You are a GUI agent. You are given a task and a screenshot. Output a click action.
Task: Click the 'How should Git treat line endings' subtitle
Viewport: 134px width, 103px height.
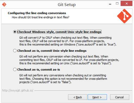coord(40,17)
